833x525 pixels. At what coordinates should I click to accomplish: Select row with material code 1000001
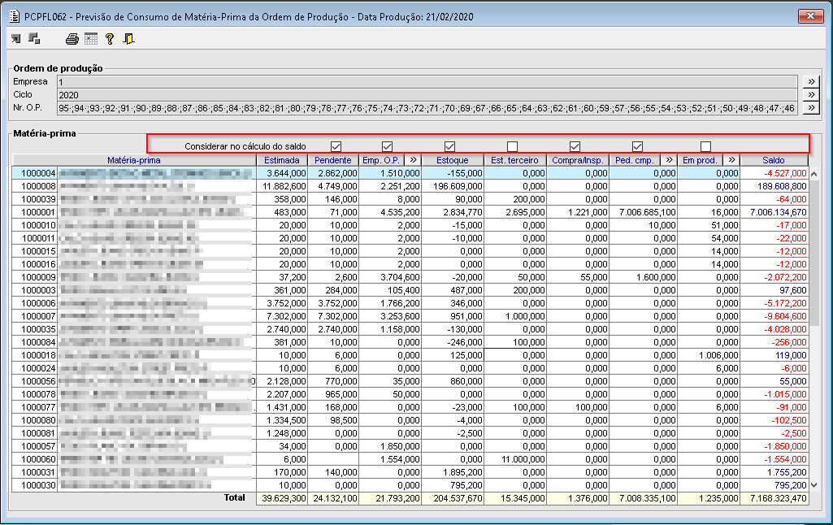point(410,212)
